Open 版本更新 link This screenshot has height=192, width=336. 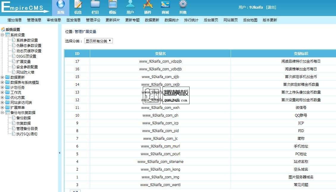[270, 20]
